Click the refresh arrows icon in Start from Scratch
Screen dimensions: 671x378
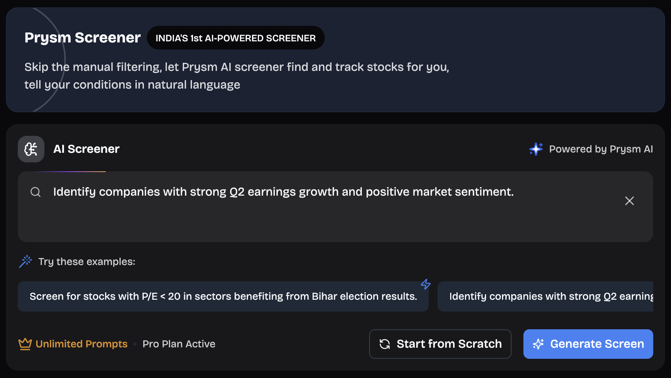point(385,344)
